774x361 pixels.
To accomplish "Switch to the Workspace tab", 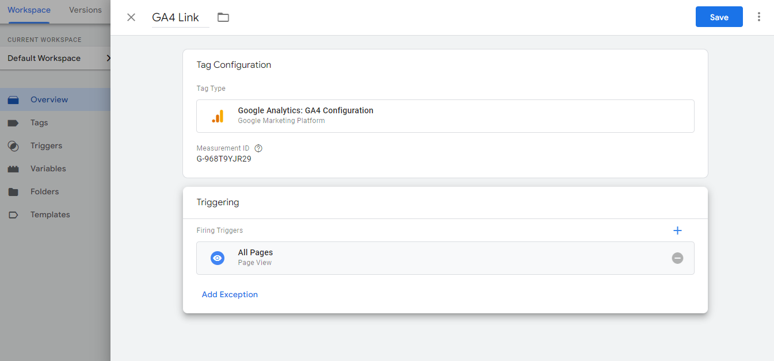I will [x=29, y=10].
